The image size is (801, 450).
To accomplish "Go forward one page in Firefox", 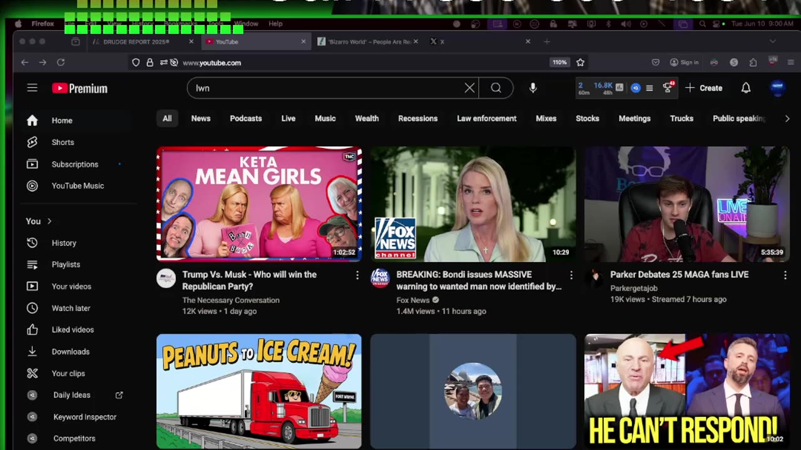I will pos(43,62).
